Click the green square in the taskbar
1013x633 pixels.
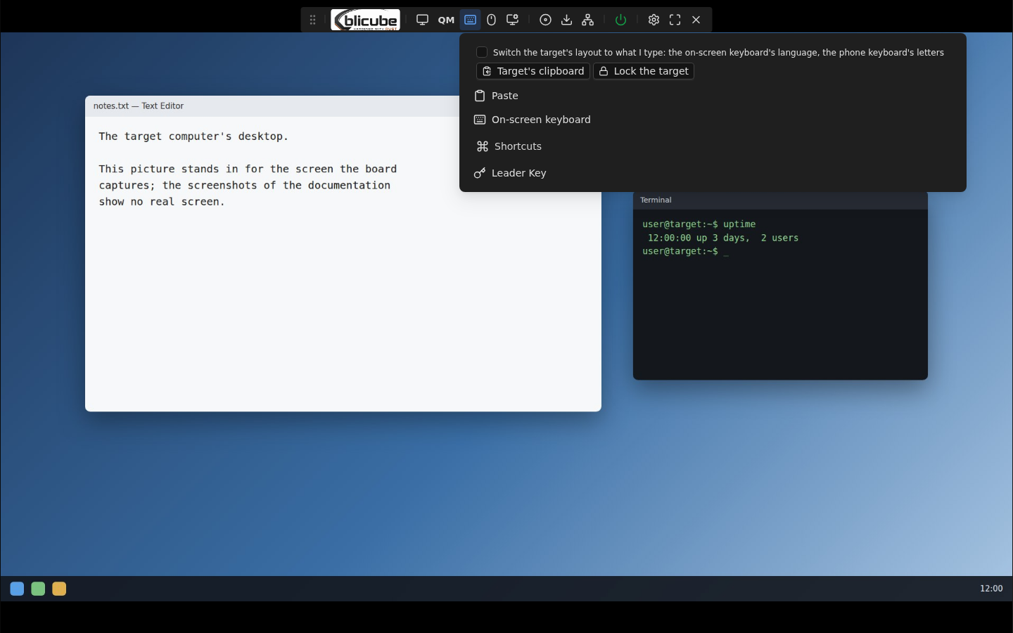tap(38, 589)
